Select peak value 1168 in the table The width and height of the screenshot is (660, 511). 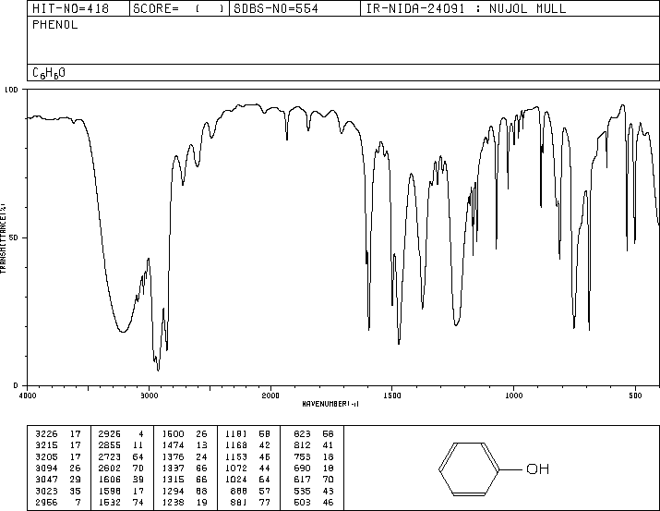236,445
